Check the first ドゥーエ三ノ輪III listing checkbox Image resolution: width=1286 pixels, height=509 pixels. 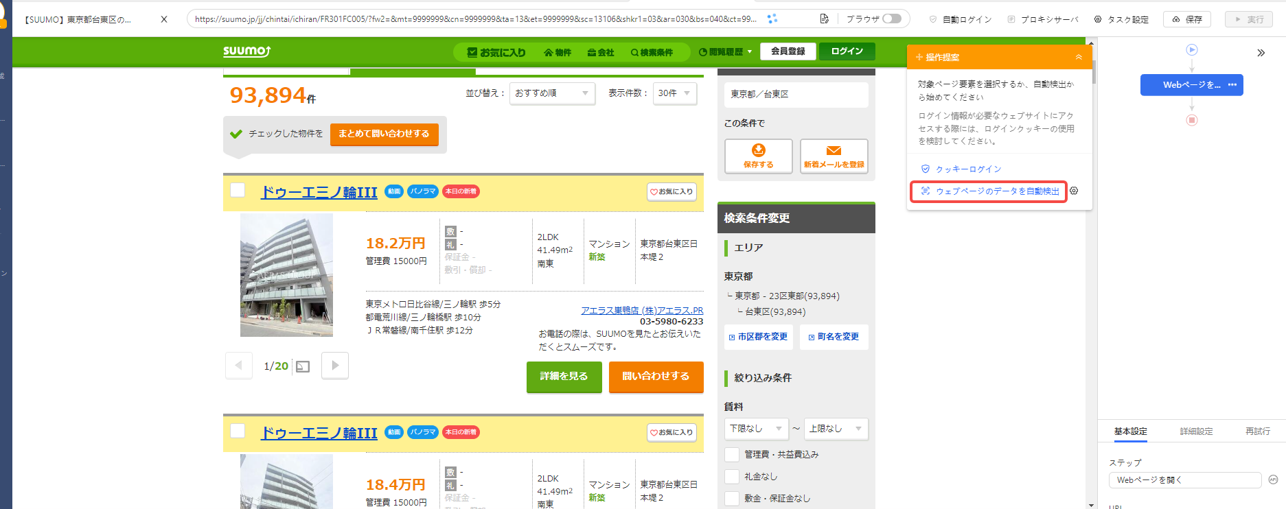click(x=238, y=190)
